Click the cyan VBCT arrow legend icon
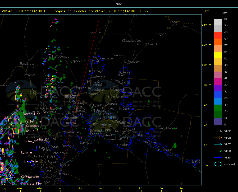The height and width of the screenshot is (192, 238). [218, 144]
